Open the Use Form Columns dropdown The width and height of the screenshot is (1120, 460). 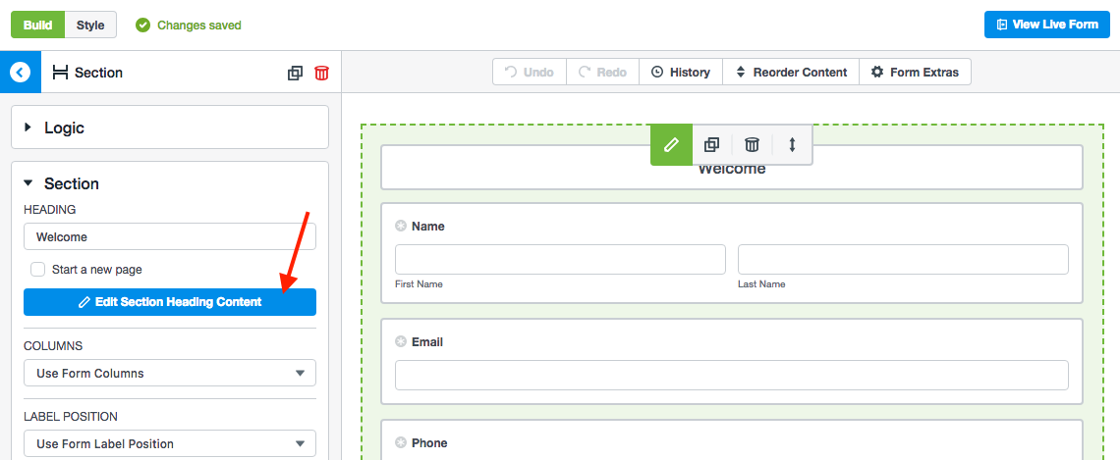(x=170, y=374)
